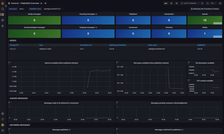Click info icon on Messages confirmed panel
Image resolution: width=224 pixels, height=134 pixels.
[117, 129]
